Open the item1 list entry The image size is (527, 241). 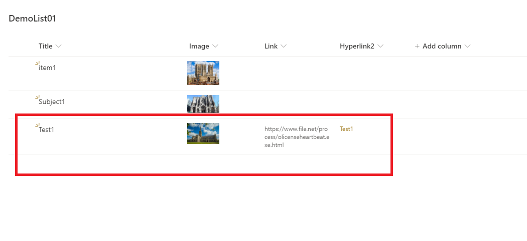click(47, 67)
